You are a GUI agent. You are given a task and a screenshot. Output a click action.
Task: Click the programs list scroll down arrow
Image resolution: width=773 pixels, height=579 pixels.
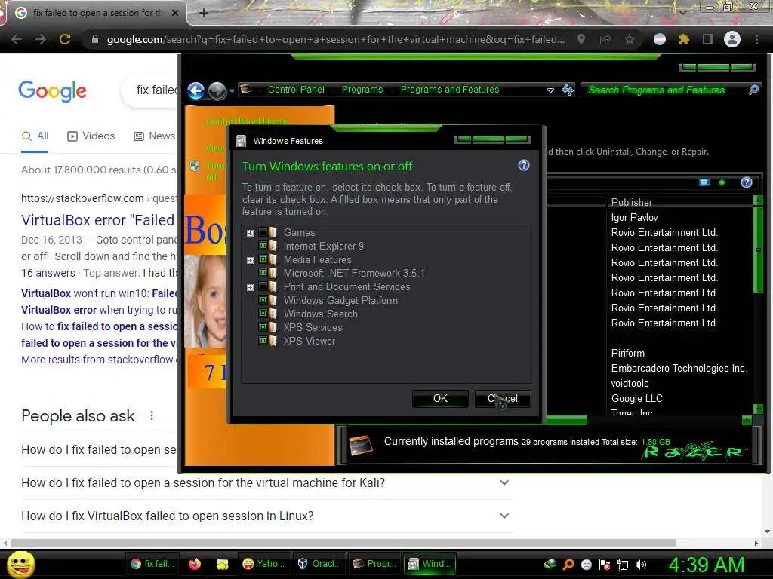pyautogui.click(x=758, y=409)
